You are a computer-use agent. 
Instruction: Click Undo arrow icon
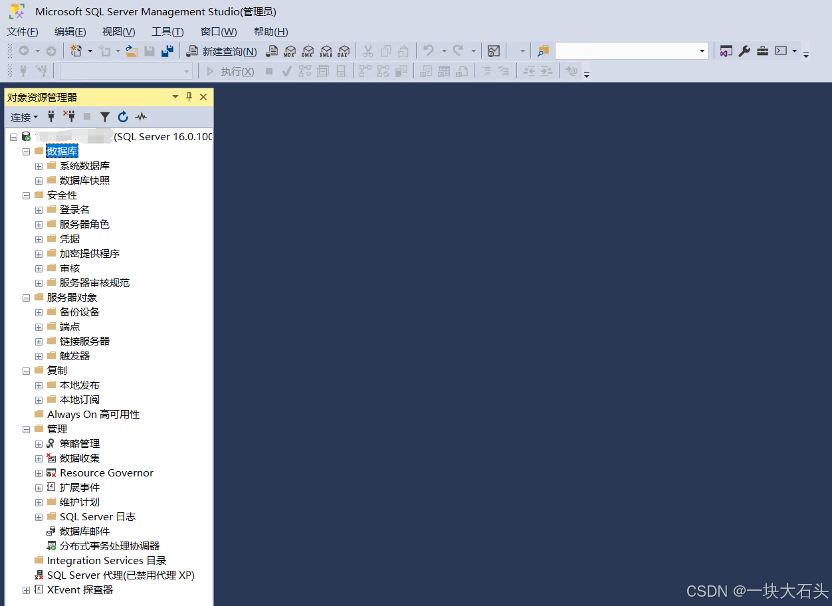(x=429, y=51)
